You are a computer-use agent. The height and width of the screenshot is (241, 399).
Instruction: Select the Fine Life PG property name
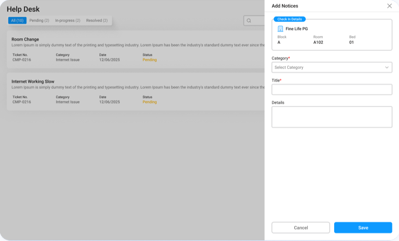[x=297, y=29]
